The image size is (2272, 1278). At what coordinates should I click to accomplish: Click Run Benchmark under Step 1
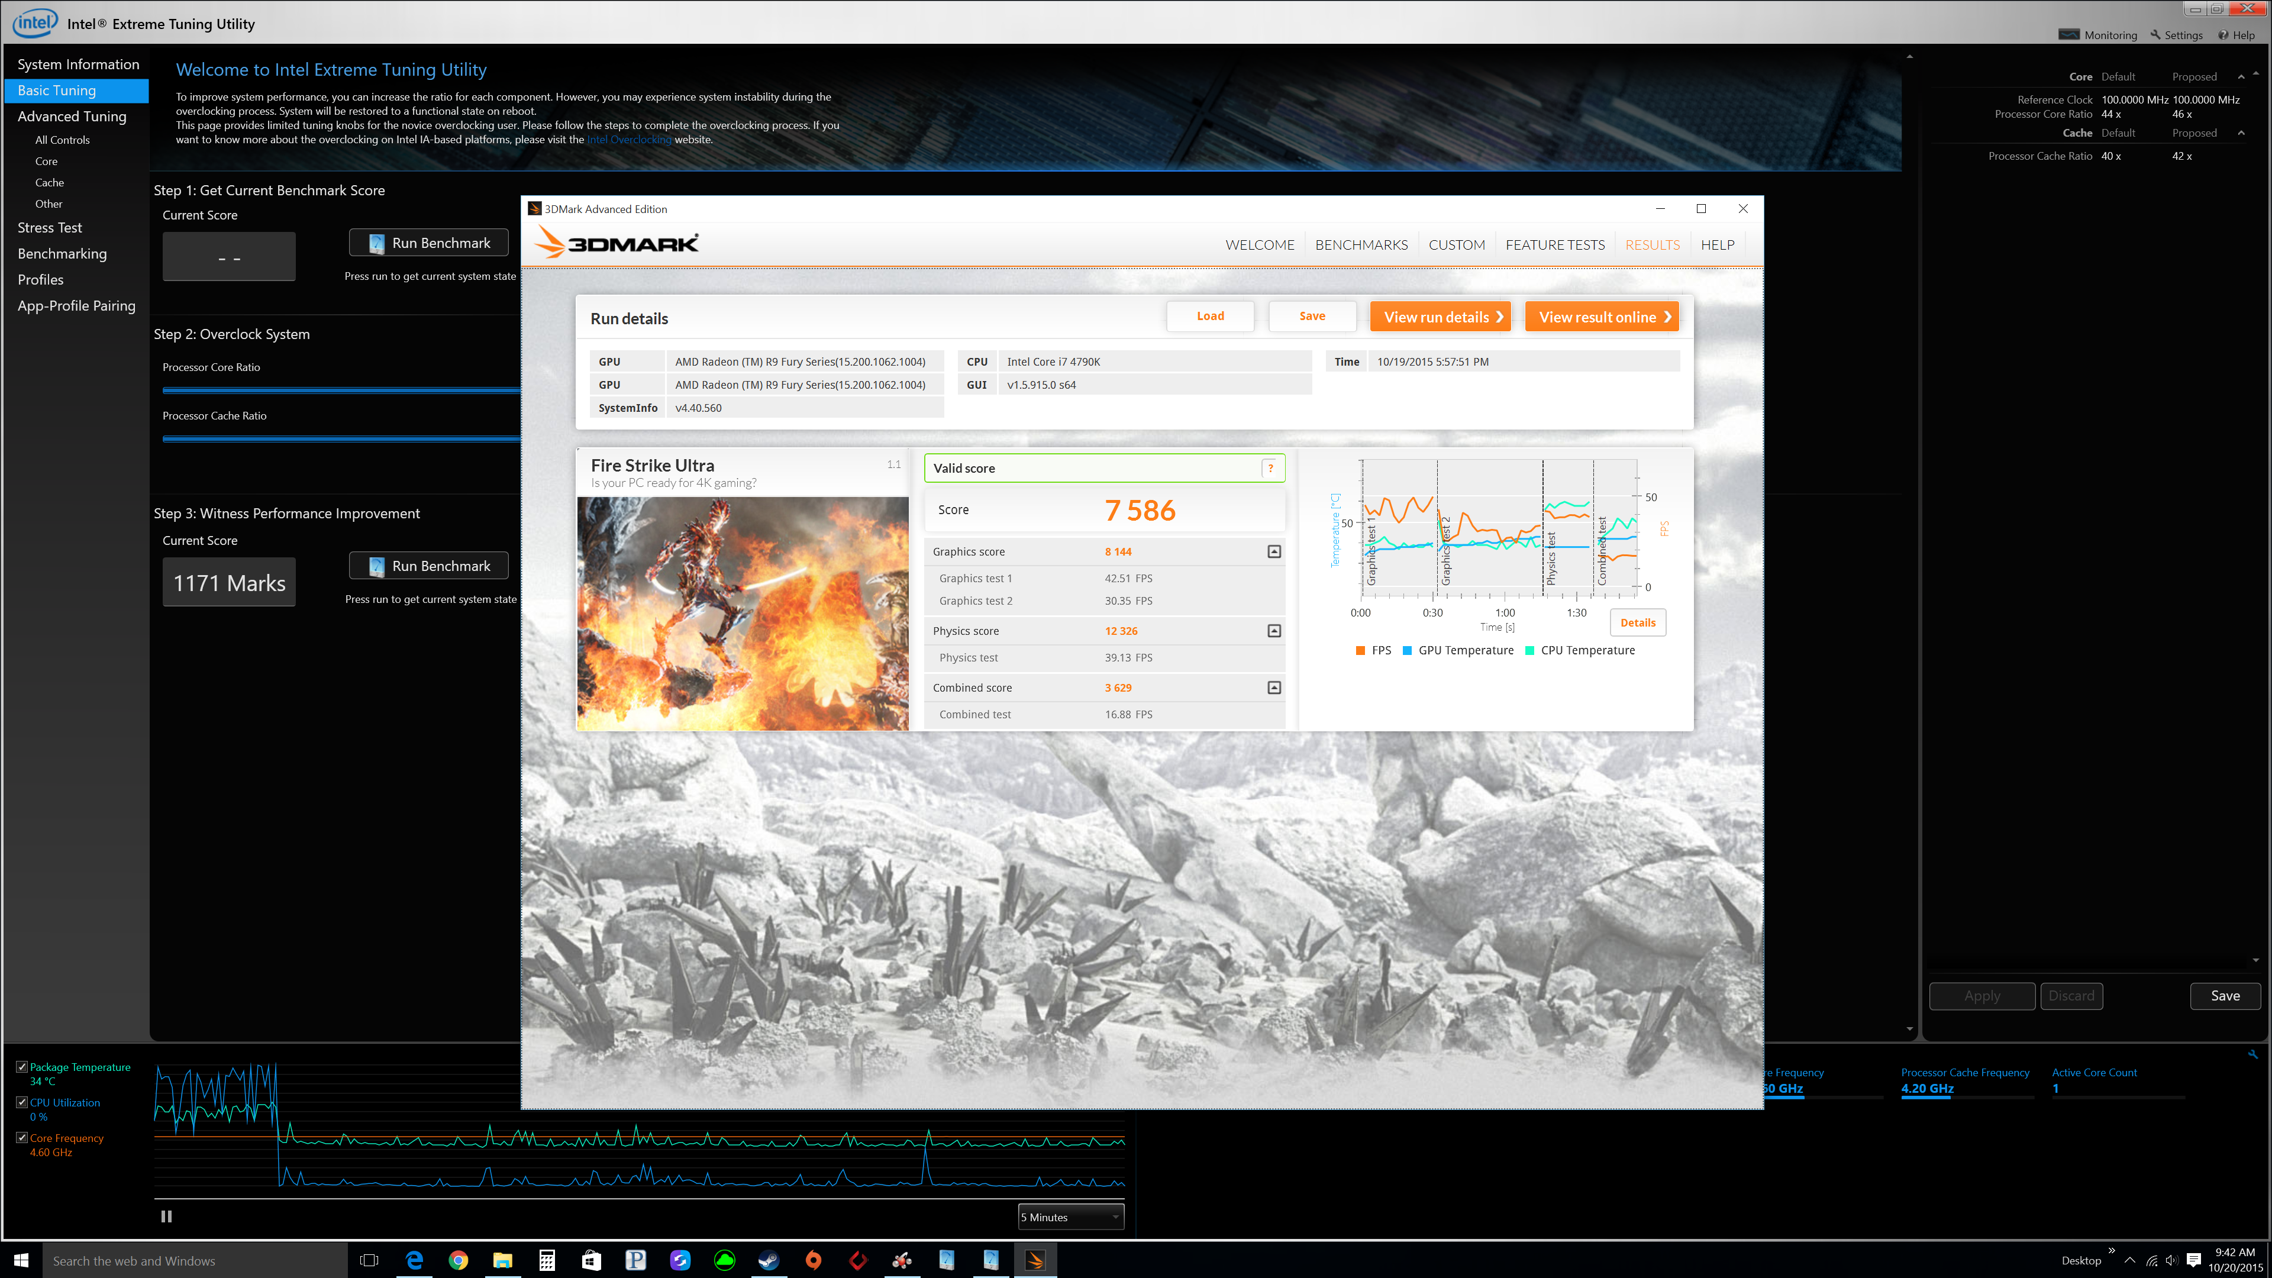(x=428, y=243)
